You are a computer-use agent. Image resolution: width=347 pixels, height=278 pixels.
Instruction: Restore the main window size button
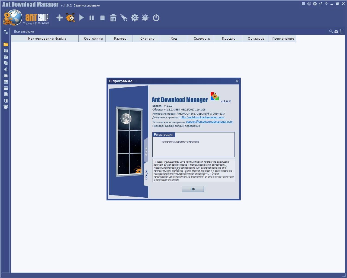[338, 4]
